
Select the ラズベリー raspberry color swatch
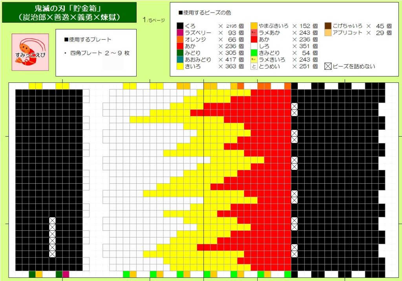(x=180, y=33)
